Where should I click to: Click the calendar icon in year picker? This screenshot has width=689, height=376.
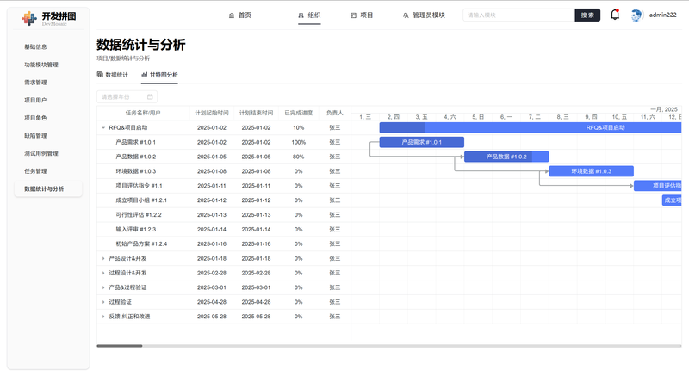150,96
